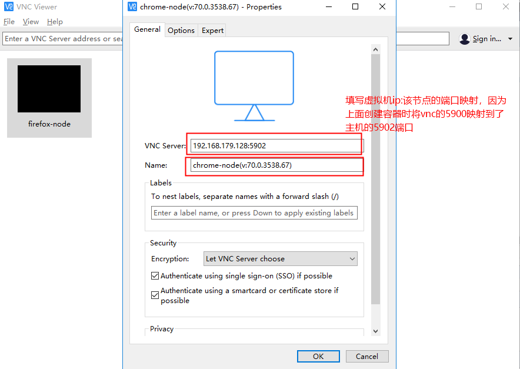This screenshot has width=520, height=369.
Task: Click the 'Encryption:' label
Action: (170, 259)
